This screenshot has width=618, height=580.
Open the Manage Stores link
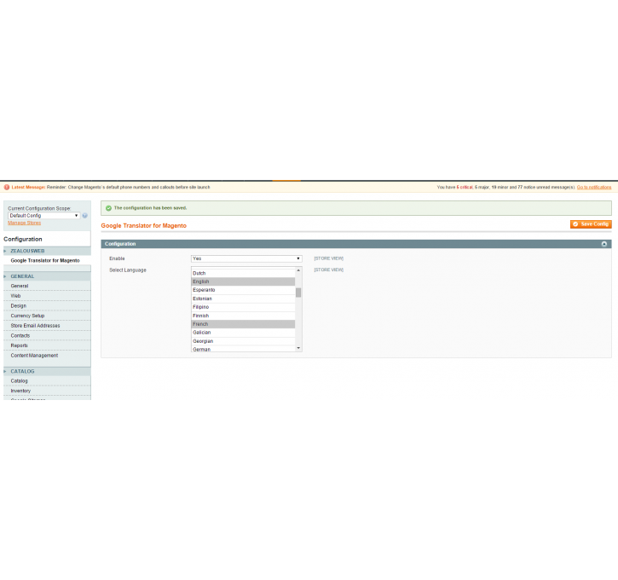click(25, 223)
